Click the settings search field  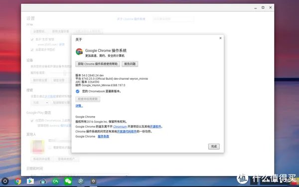click(x=173, y=19)
